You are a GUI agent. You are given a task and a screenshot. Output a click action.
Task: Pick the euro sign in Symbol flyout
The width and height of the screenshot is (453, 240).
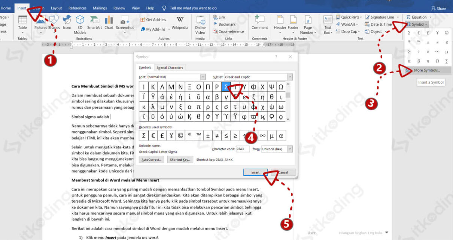click(x=419, y=33)
